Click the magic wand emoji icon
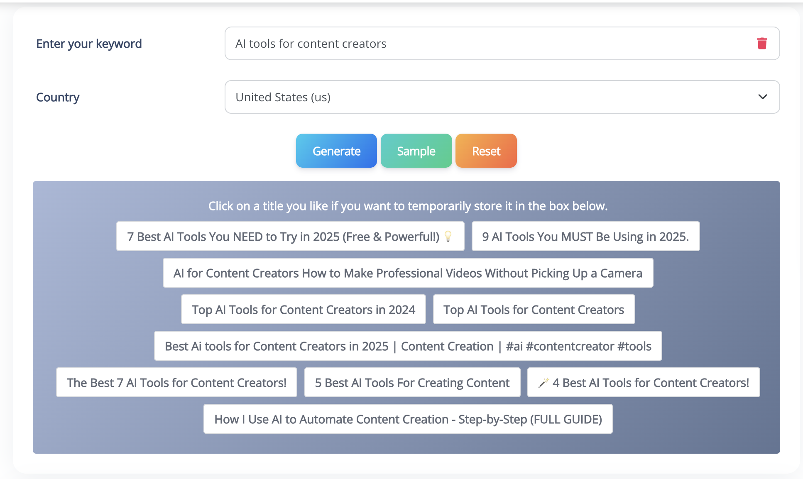 (543, 383)
